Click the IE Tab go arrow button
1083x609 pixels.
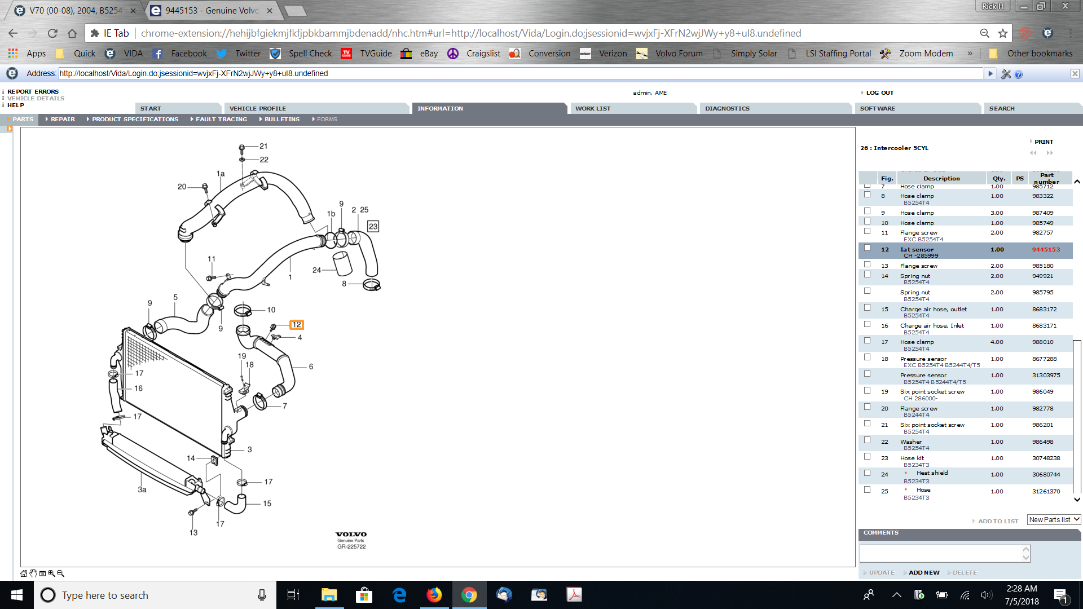point(990,73)
